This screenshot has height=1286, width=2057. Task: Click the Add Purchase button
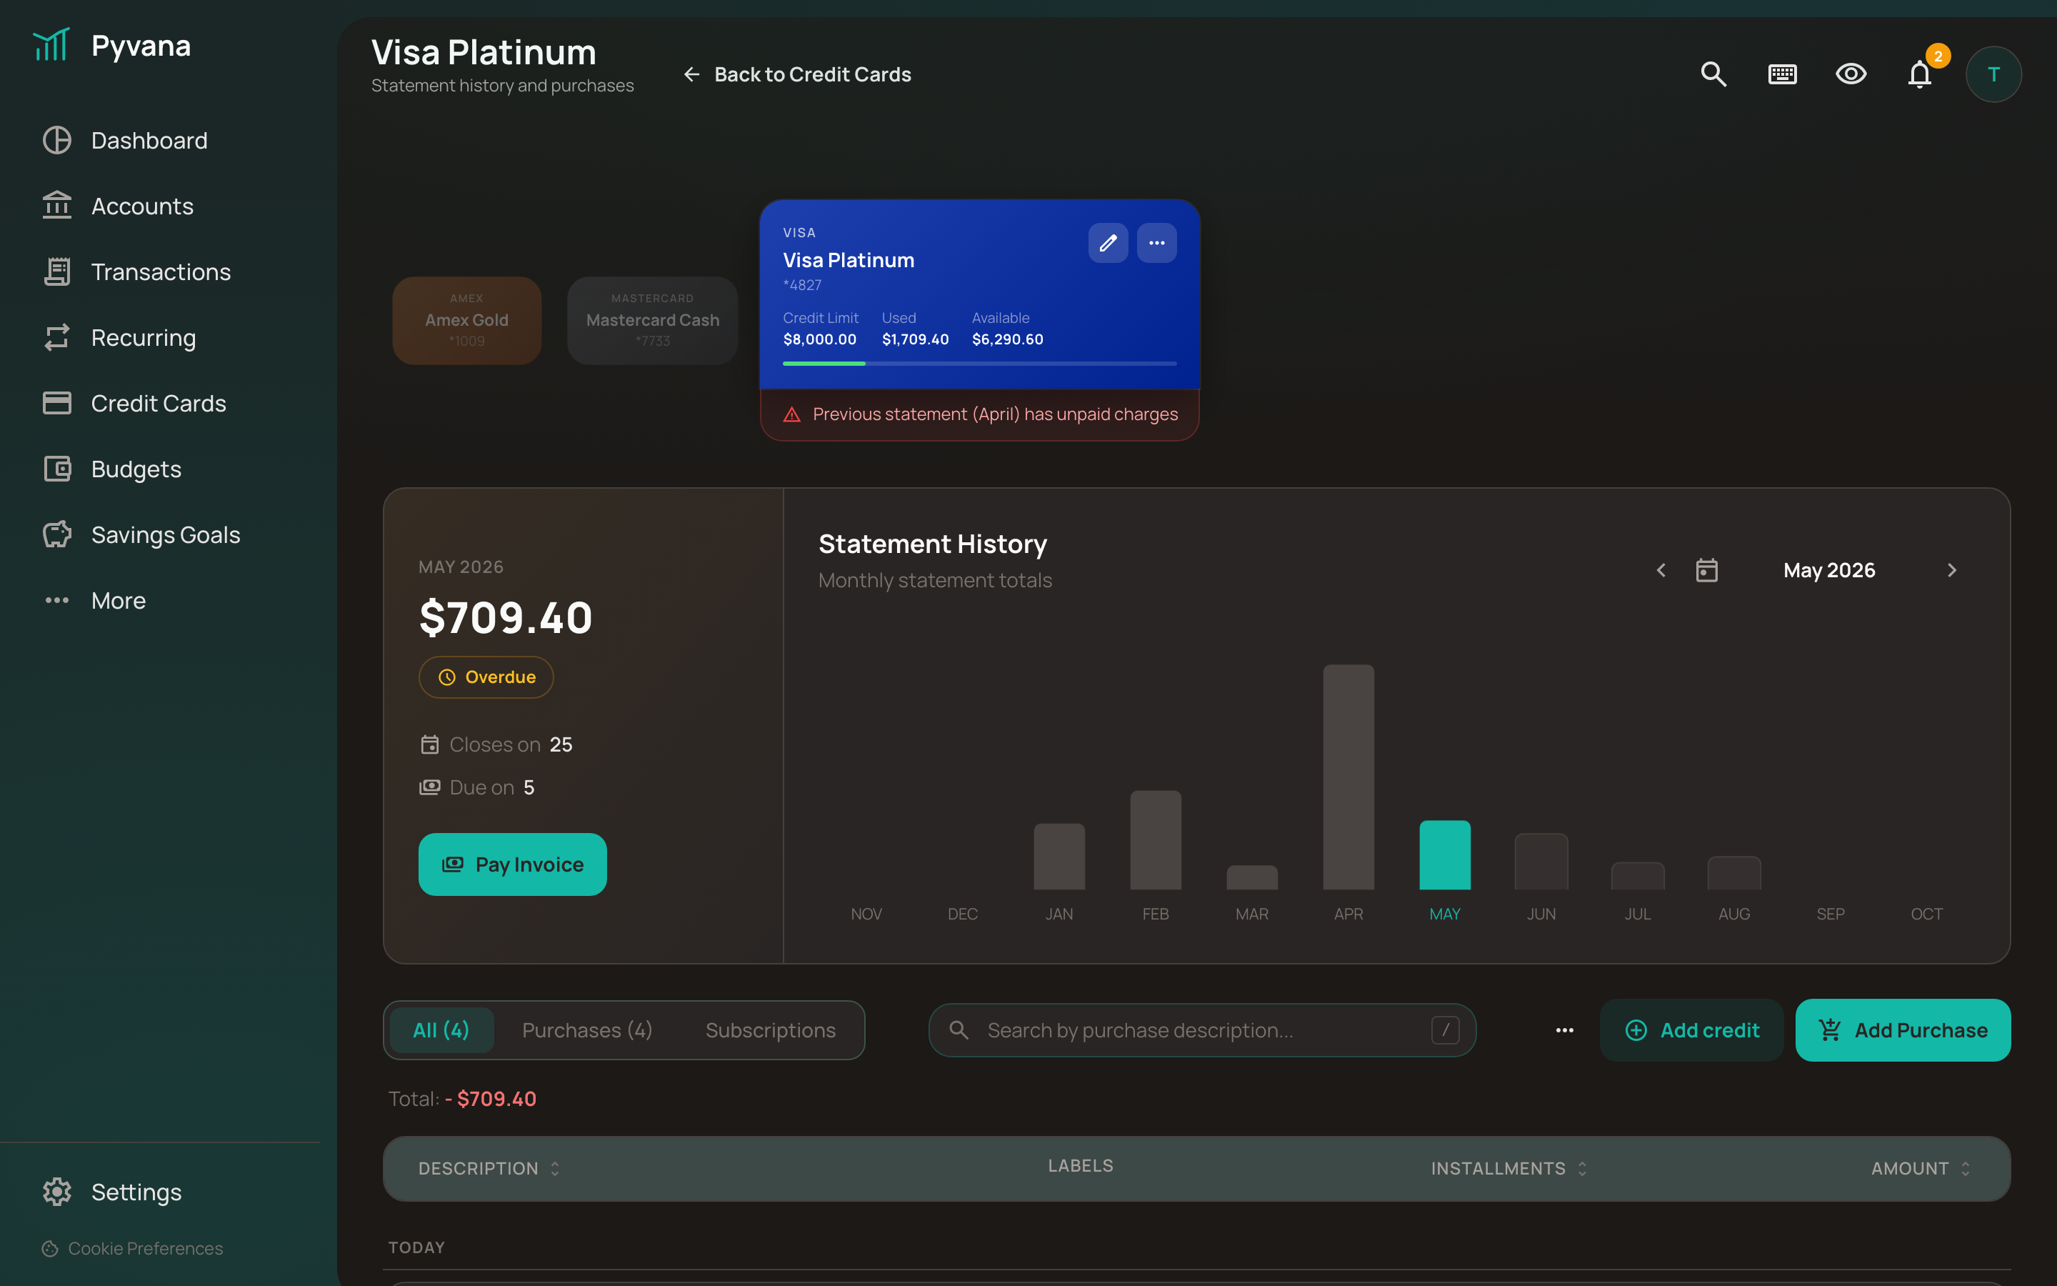coord(1903,1030)
